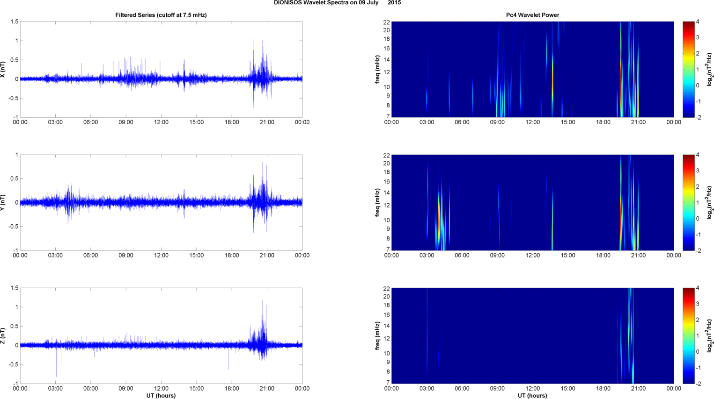The width and height of the screenshot is (714, 399).
Task: Select the Pc4 Wavelet Power heading
Action: point(532,15)
